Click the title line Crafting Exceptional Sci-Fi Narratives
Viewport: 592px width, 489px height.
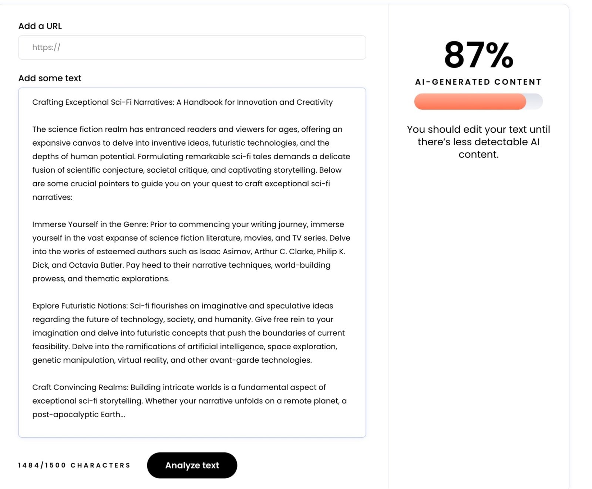pyautogui.click(x=182, y=102)
